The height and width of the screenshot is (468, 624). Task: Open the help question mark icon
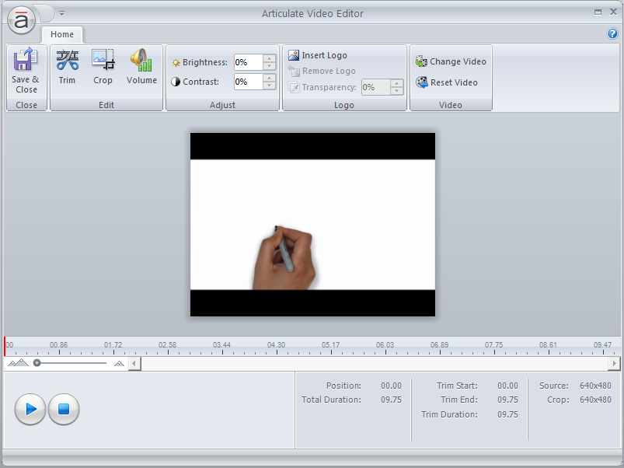pos(612,34)
